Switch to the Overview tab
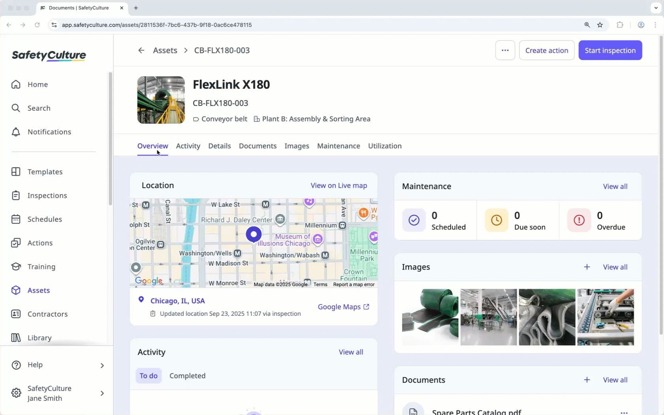The image size is (664, 415). tap(153, 146)
